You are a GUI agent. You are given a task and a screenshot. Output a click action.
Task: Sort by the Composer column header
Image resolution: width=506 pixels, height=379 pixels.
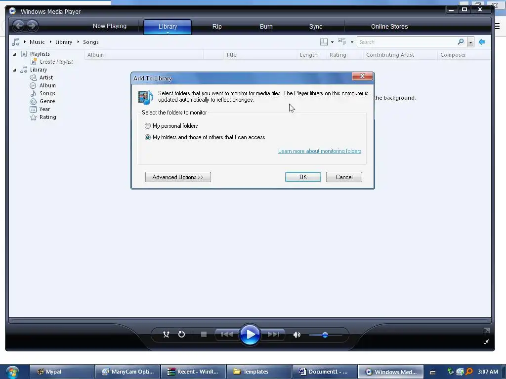[464, 55]
